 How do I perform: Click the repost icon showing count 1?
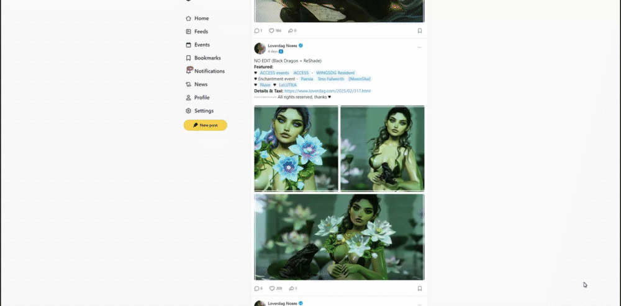(292, 289)
